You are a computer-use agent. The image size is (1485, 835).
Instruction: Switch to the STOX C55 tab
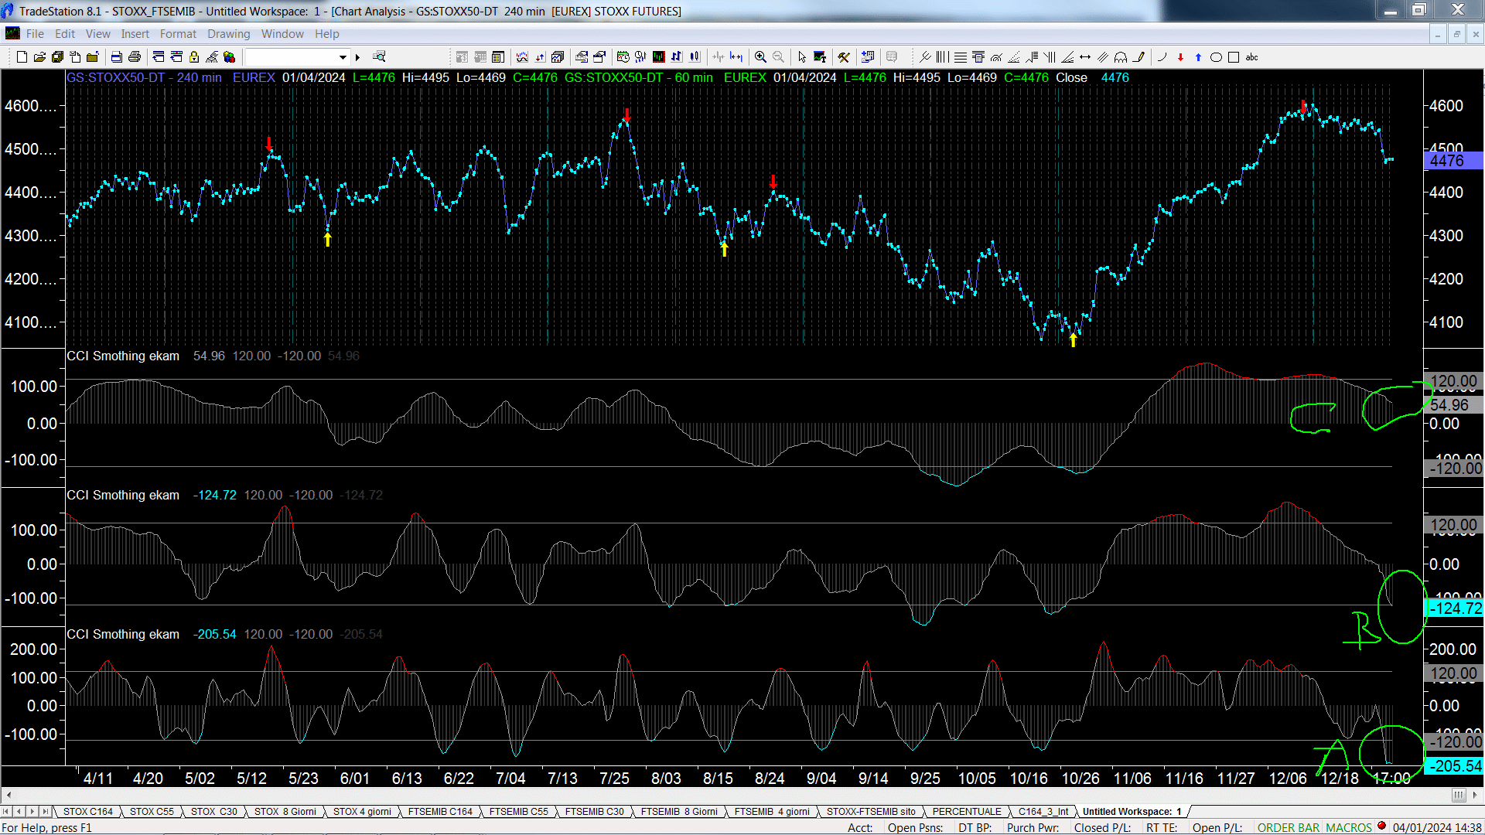click(152, 811)
